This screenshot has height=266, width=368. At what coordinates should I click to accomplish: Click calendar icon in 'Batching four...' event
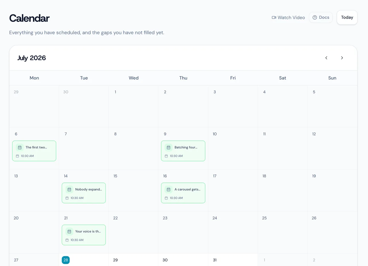pos(168,147)
